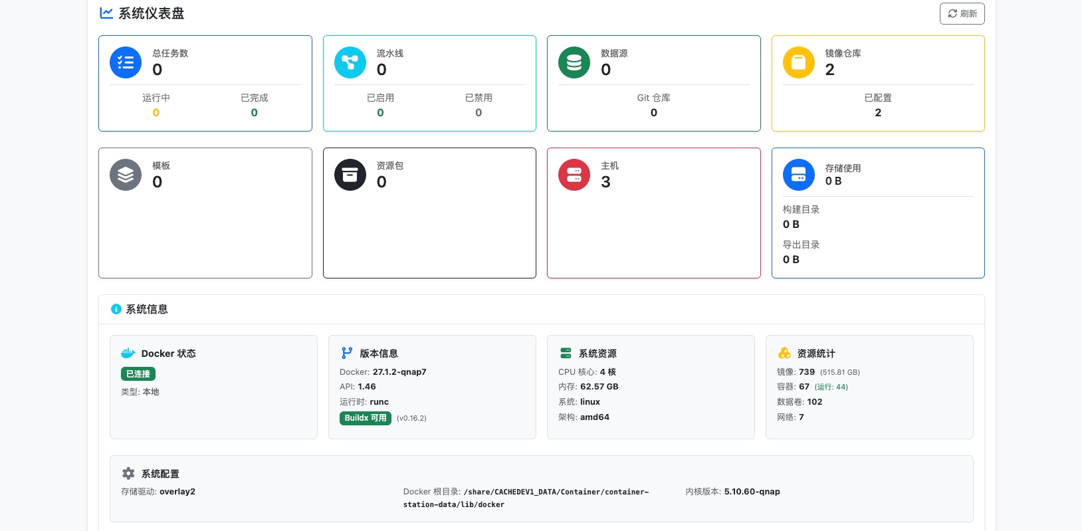The image size is (1082, 531).
Task: Click the API: 1.46 line
Action: [x=358, y=387]
